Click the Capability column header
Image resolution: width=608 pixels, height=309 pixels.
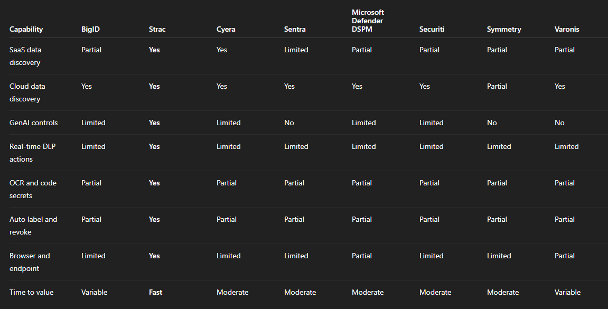26,30
